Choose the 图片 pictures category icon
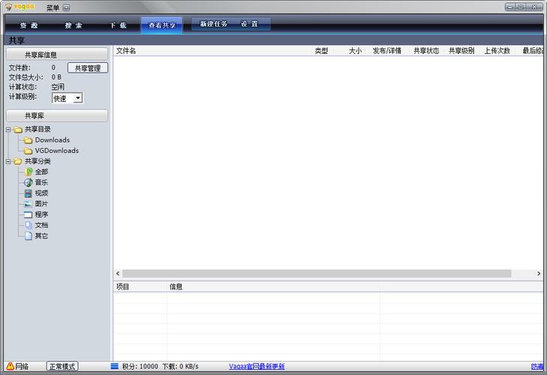 29,203
